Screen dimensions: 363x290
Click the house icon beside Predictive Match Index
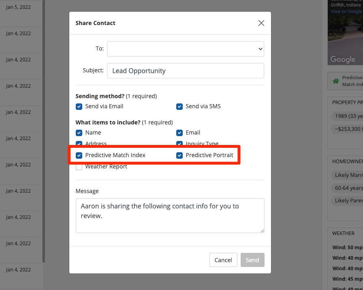tap(335, 81)
